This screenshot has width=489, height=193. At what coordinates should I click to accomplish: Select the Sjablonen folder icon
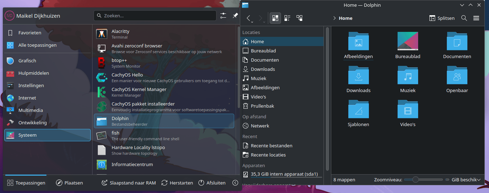pos(358,109)
